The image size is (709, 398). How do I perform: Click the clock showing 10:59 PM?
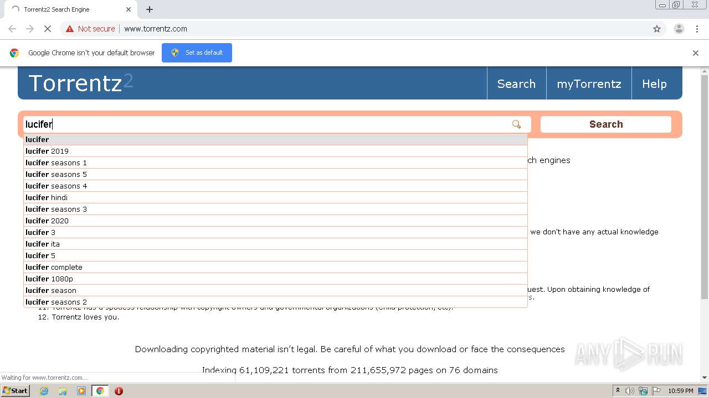click(681, 391)
